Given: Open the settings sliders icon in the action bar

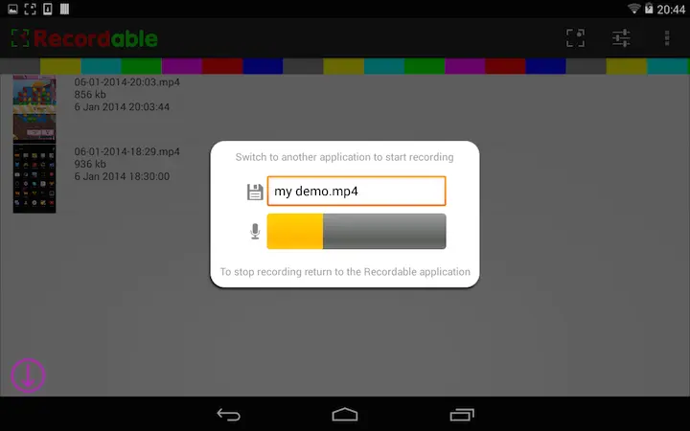Looking at the screenshot, I should 621,38.
